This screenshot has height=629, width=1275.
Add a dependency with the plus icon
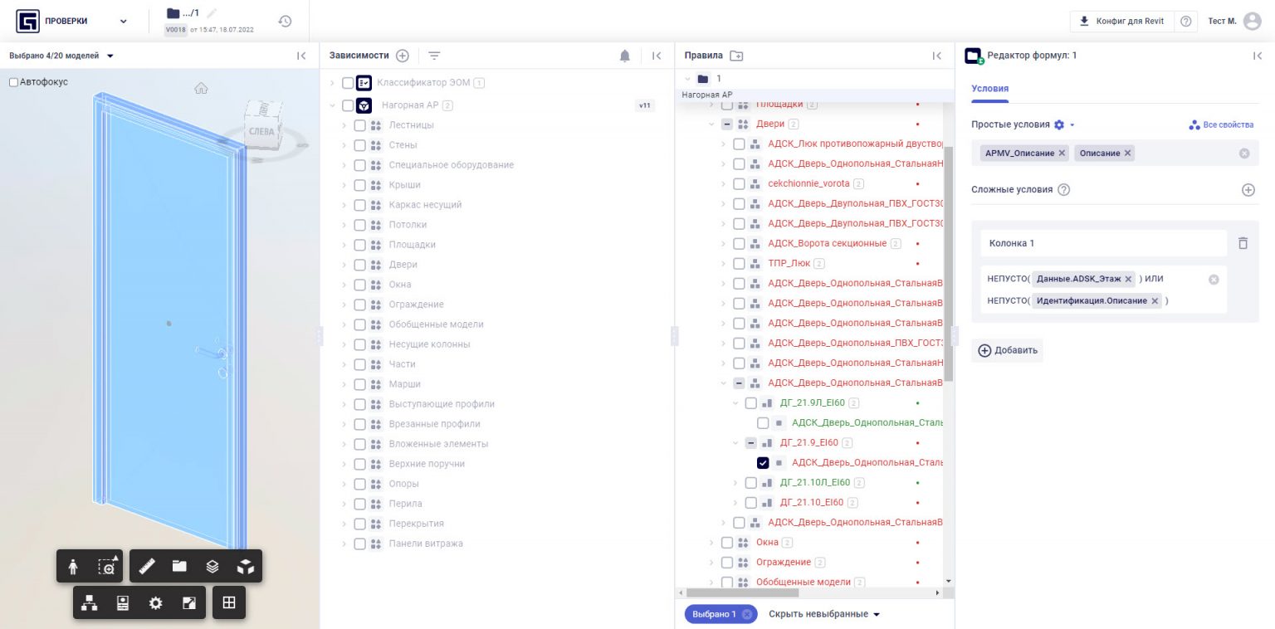click(x=403, y=56)
